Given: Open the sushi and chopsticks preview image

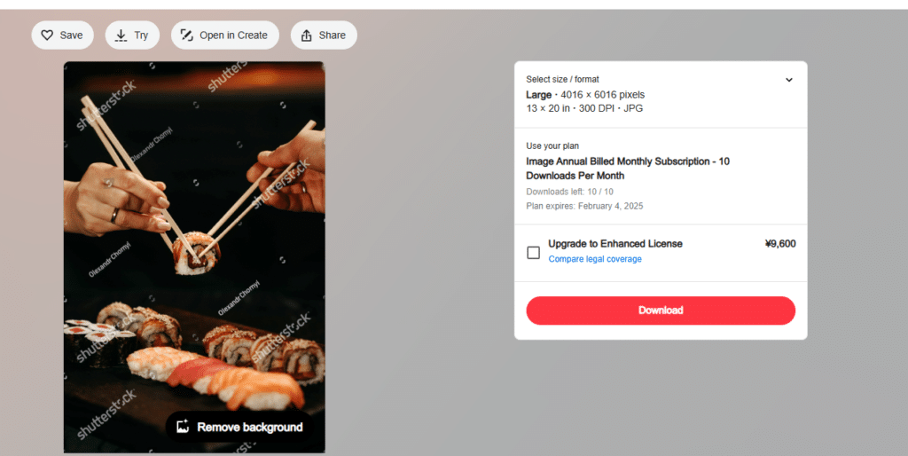Looking at the screenshot, I should pyautogui.click(x=194, y=256).
